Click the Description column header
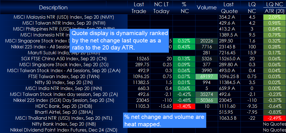This screenshot has height=133, width=286. (53, 7)
